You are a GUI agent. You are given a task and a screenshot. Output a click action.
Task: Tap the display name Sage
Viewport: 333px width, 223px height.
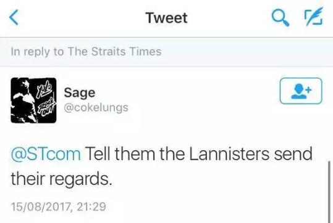click(x=80, y=93)
